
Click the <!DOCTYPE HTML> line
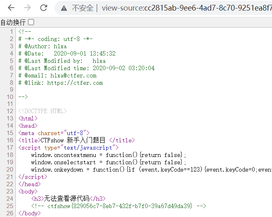pyautogui.click(x=43, y=111)
